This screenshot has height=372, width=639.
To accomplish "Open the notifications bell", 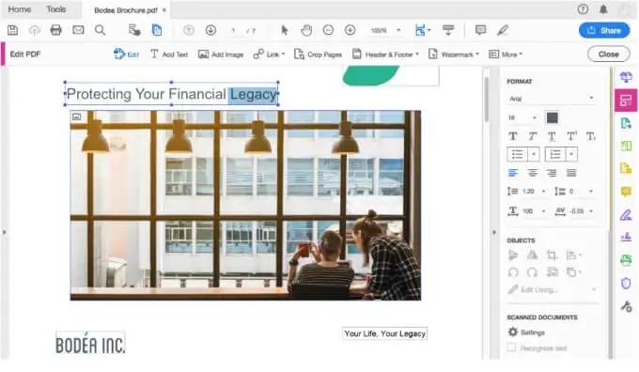I will [x=603, y=9].
